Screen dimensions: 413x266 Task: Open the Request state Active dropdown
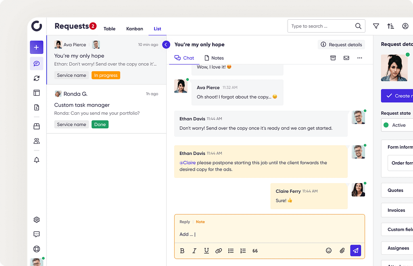click(x=397, y=125)
